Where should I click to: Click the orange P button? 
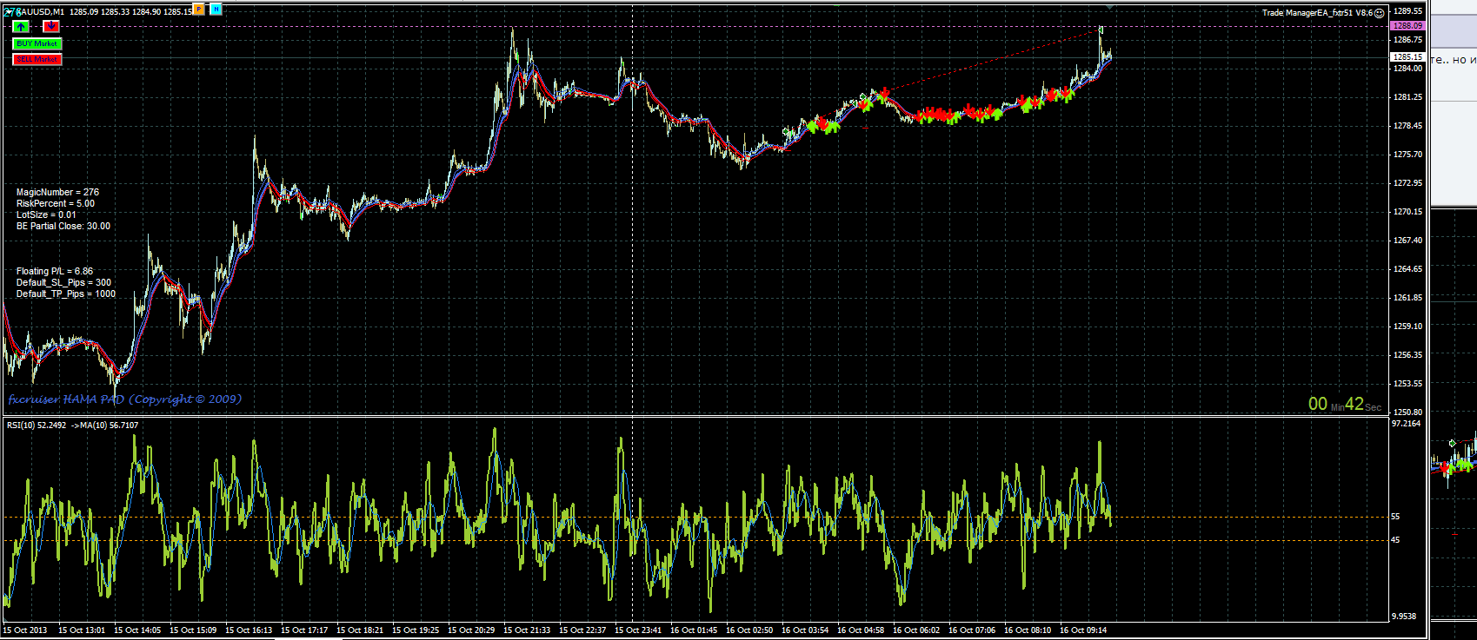(199, 9)
